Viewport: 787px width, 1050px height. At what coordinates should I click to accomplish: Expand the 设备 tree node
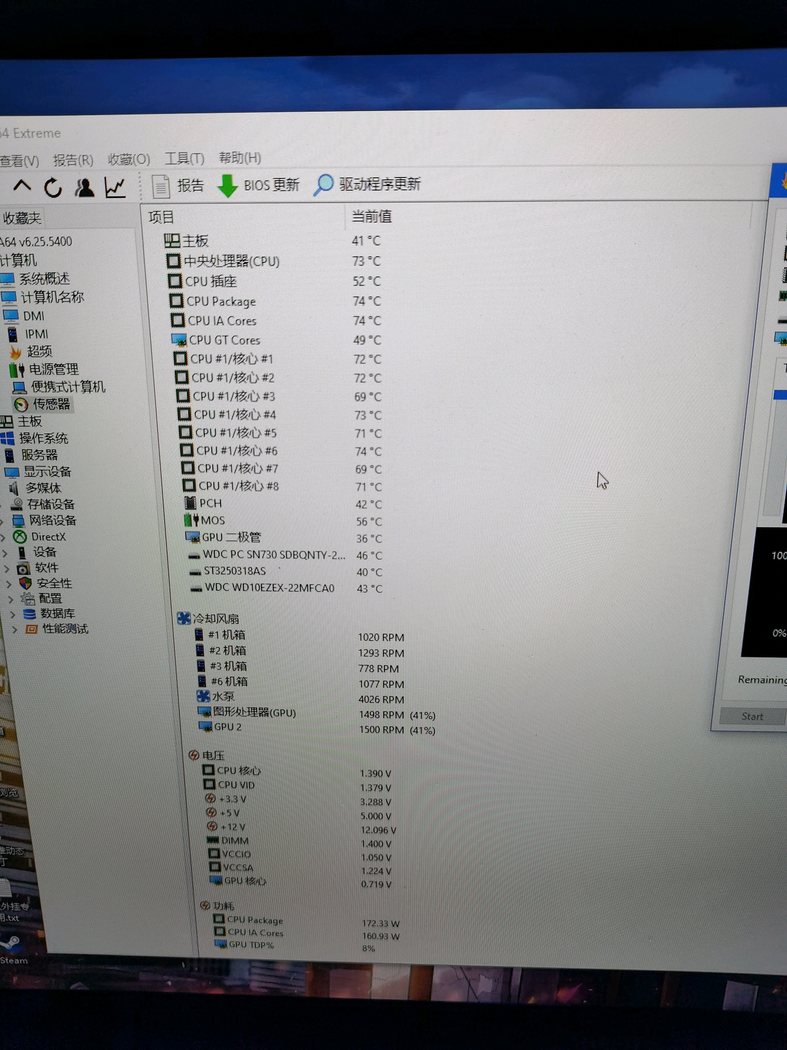click(x=6, y=553)
